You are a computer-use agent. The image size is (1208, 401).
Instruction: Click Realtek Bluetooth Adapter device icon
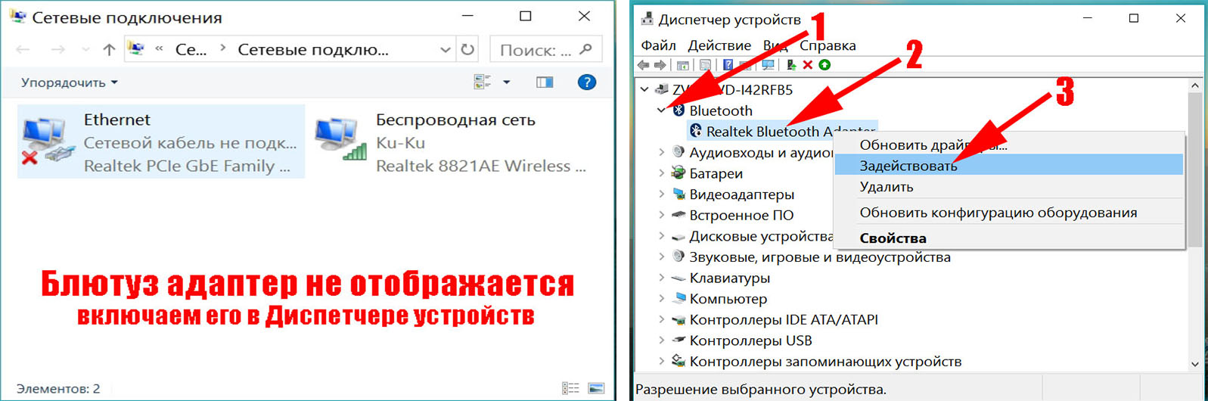point(696,131)
